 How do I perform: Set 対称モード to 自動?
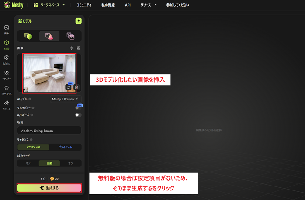tap(49, 163)
